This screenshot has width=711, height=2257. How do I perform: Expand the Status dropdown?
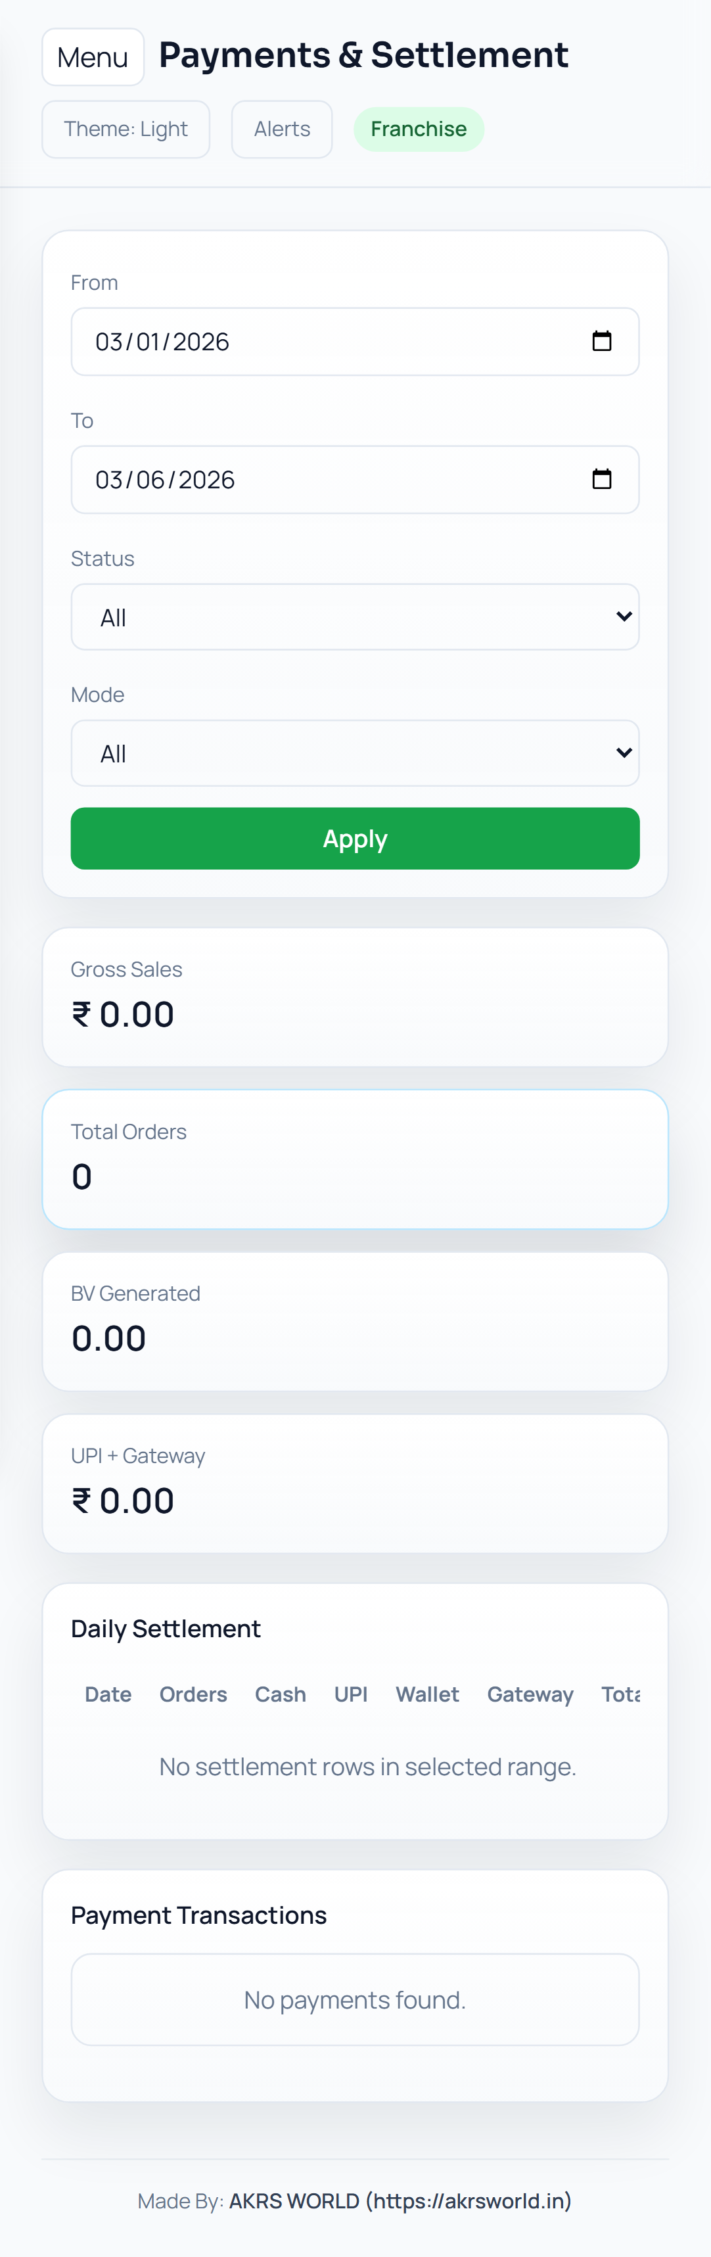click(x=355, y=617)
